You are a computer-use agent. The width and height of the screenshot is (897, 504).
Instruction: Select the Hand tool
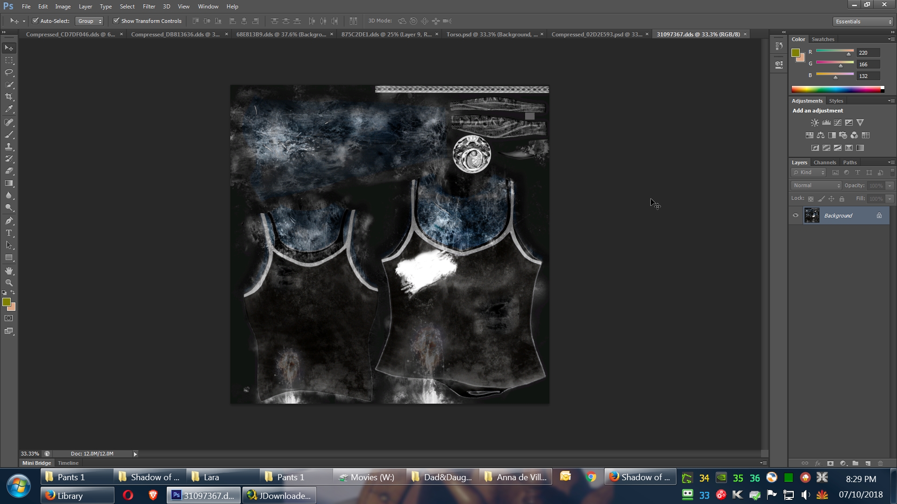(x=9, y=271)
